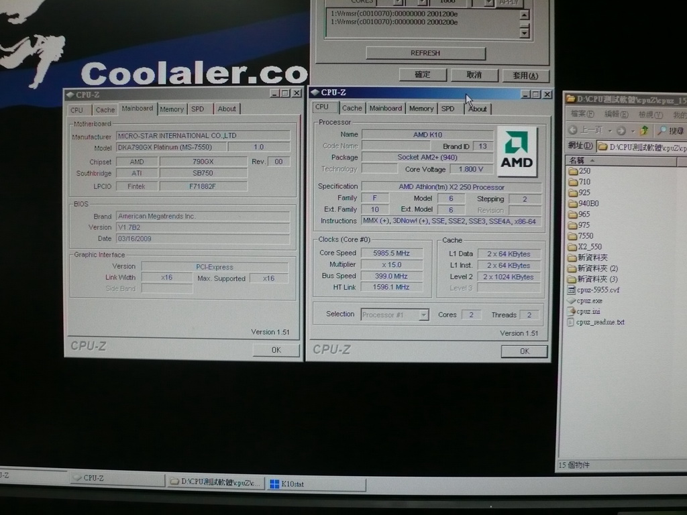Switch to SPD tab in right CPU-Z window
Viewport: 687px width, 515px height.
pos(449,109)
